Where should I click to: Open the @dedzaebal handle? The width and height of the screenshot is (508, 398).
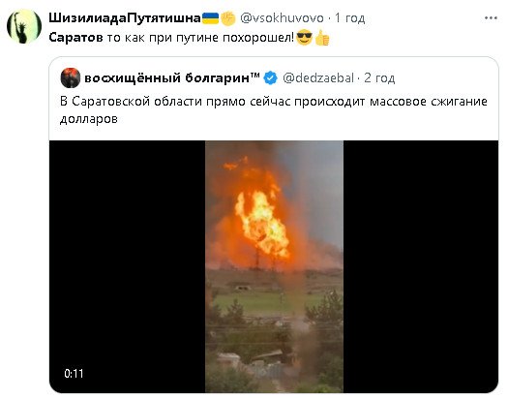[318, 78]
